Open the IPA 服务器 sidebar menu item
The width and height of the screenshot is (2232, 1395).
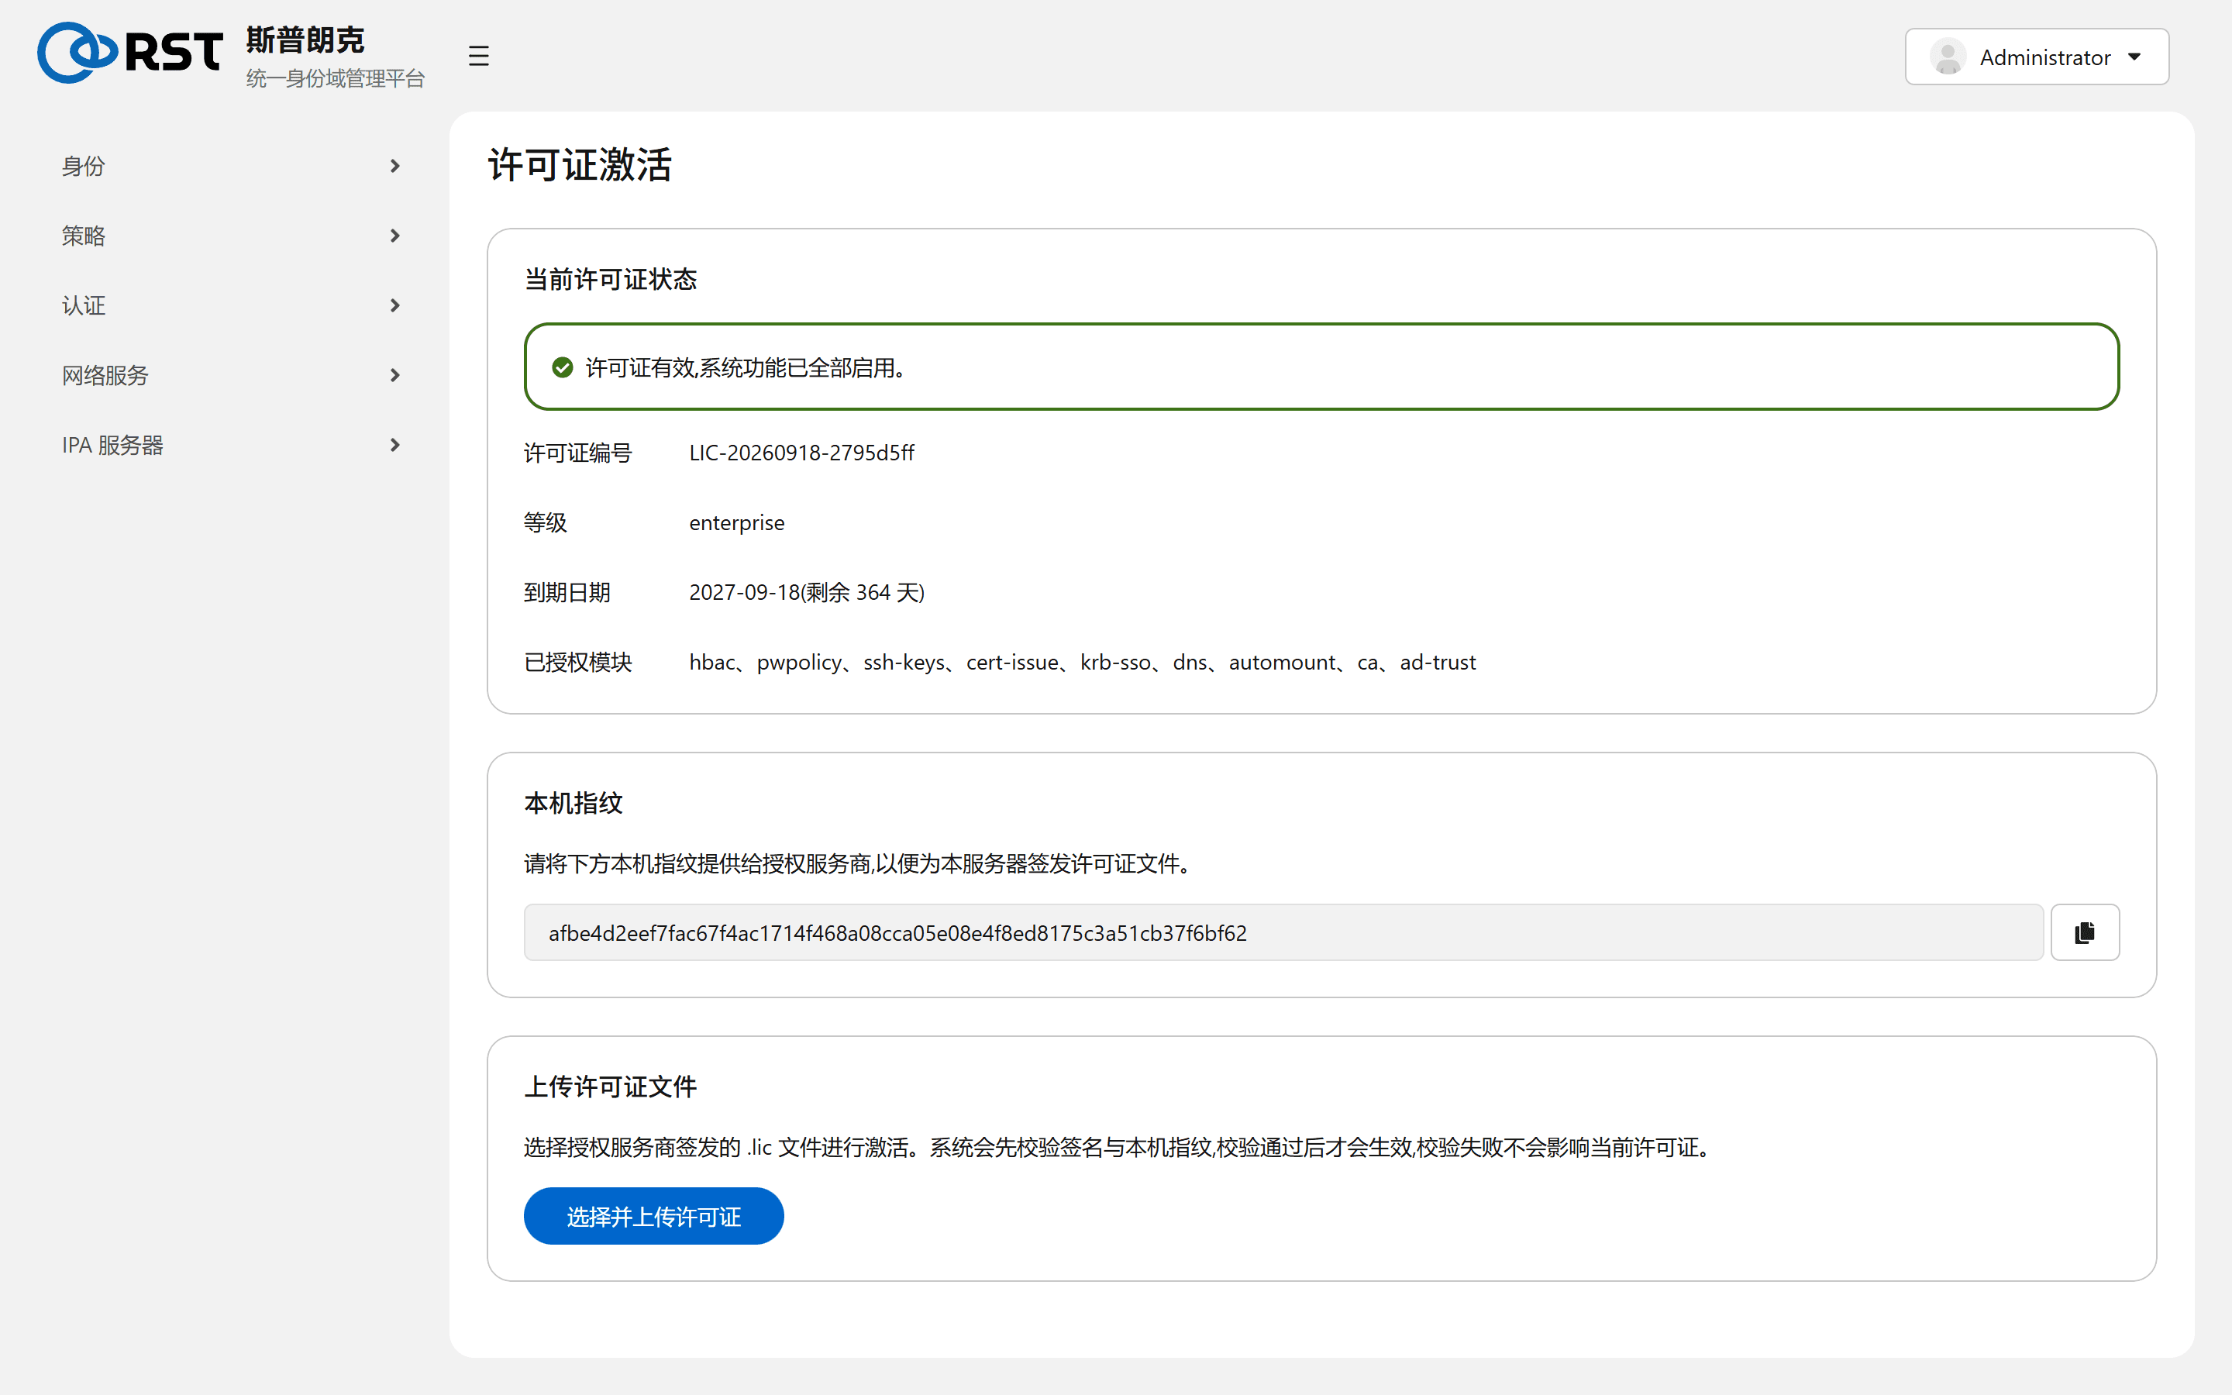tap(231, 445)
